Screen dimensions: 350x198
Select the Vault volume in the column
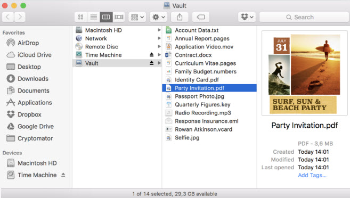pyautogui.click(x=117, y=63)
